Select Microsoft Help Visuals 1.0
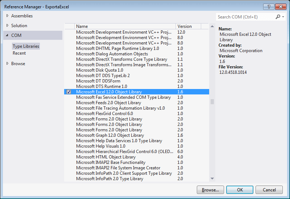 (x=137, y=146)
